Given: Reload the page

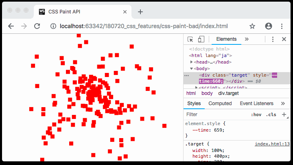Looking at the screenshot, I should (x=37, y=26).
